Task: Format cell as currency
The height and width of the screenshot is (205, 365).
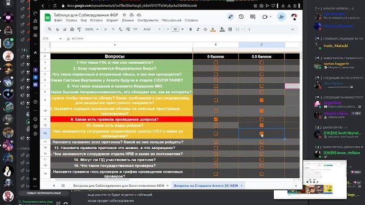Action: (106, 29)
